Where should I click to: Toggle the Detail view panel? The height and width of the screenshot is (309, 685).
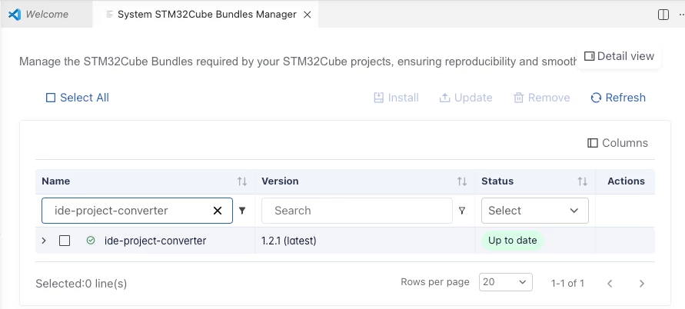pos(619,56)
